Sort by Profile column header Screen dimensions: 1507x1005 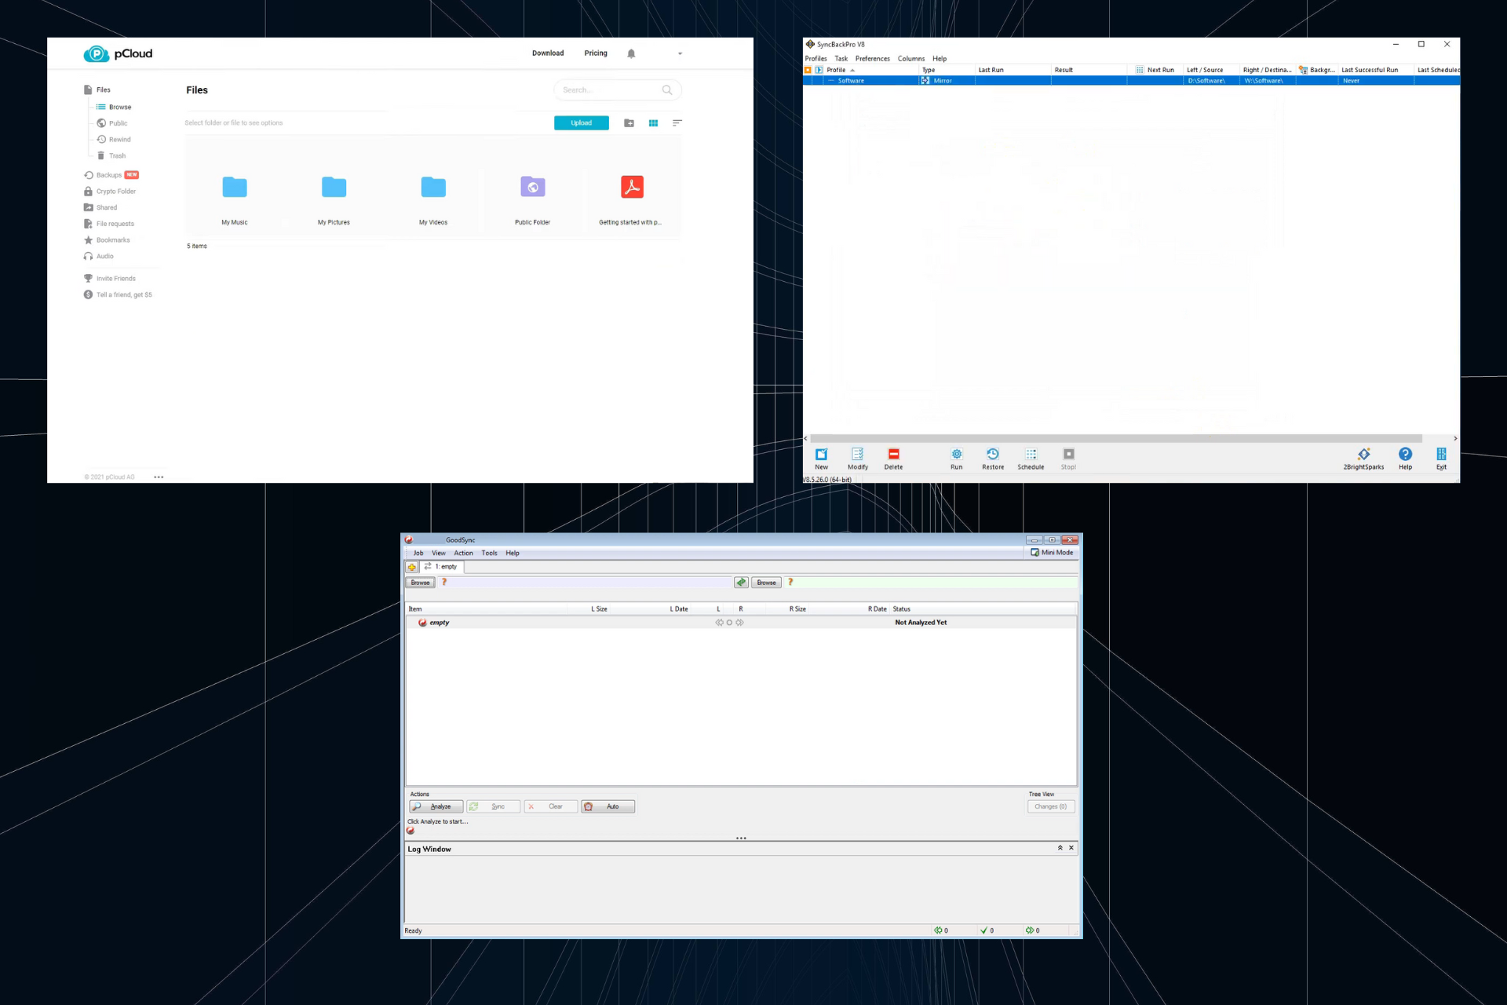click(871, 70)
